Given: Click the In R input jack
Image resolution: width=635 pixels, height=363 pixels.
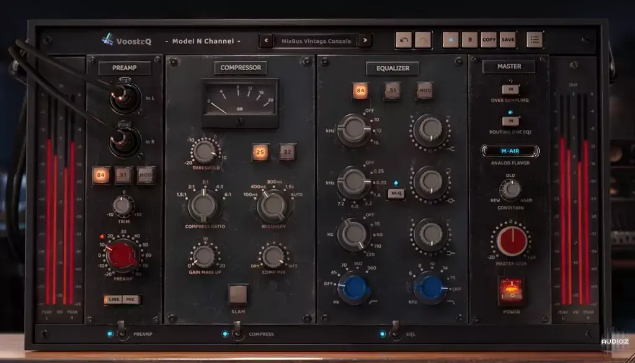Looking at the screenshot, I should pyautogui.click(x=125, y=141).
